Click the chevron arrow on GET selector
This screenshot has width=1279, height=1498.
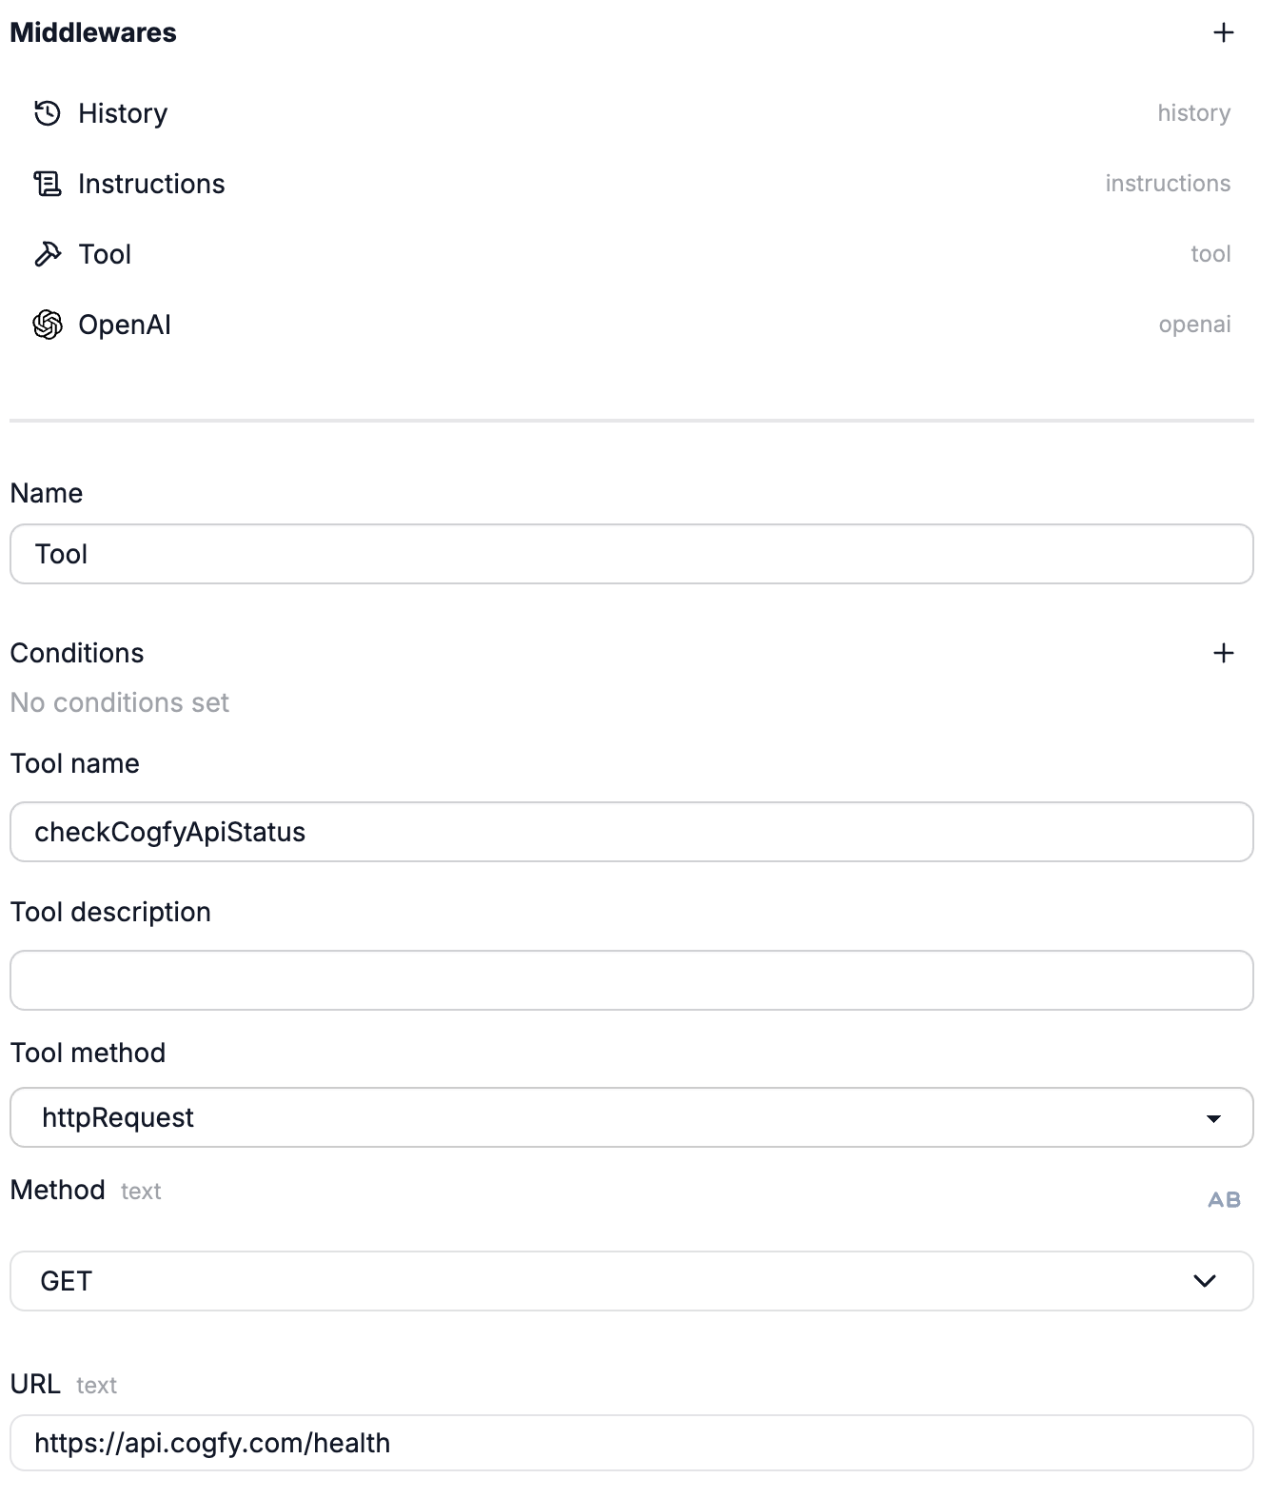[1205, 1281]
